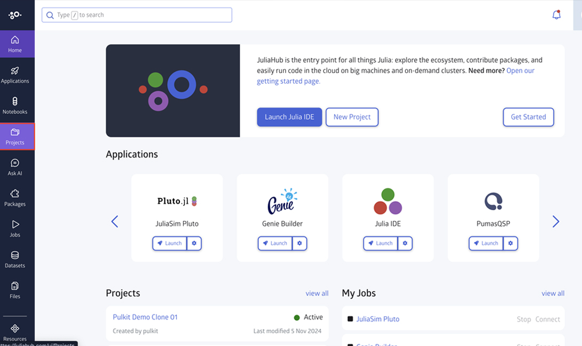
Task: Go to the Home sidebar tab
Action: point(15,44)
